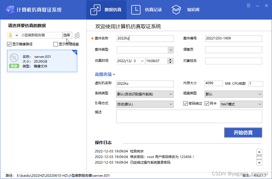Click the app logo icon in title bar
The image size is (272, 179).
point(10,10)
